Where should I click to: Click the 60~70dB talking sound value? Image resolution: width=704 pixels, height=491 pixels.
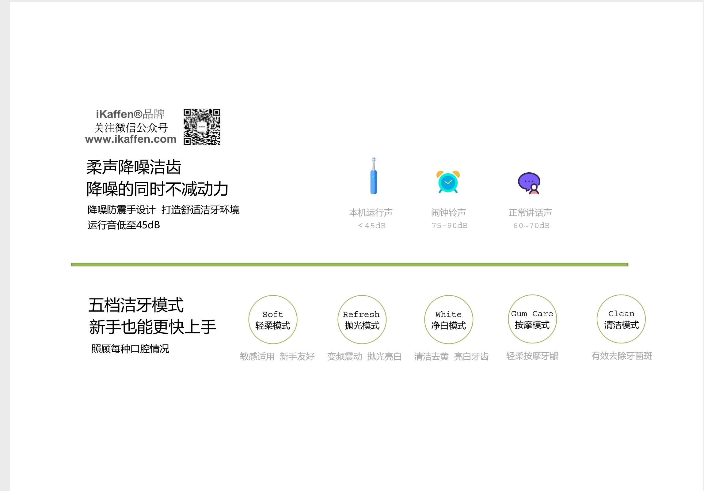531,226
